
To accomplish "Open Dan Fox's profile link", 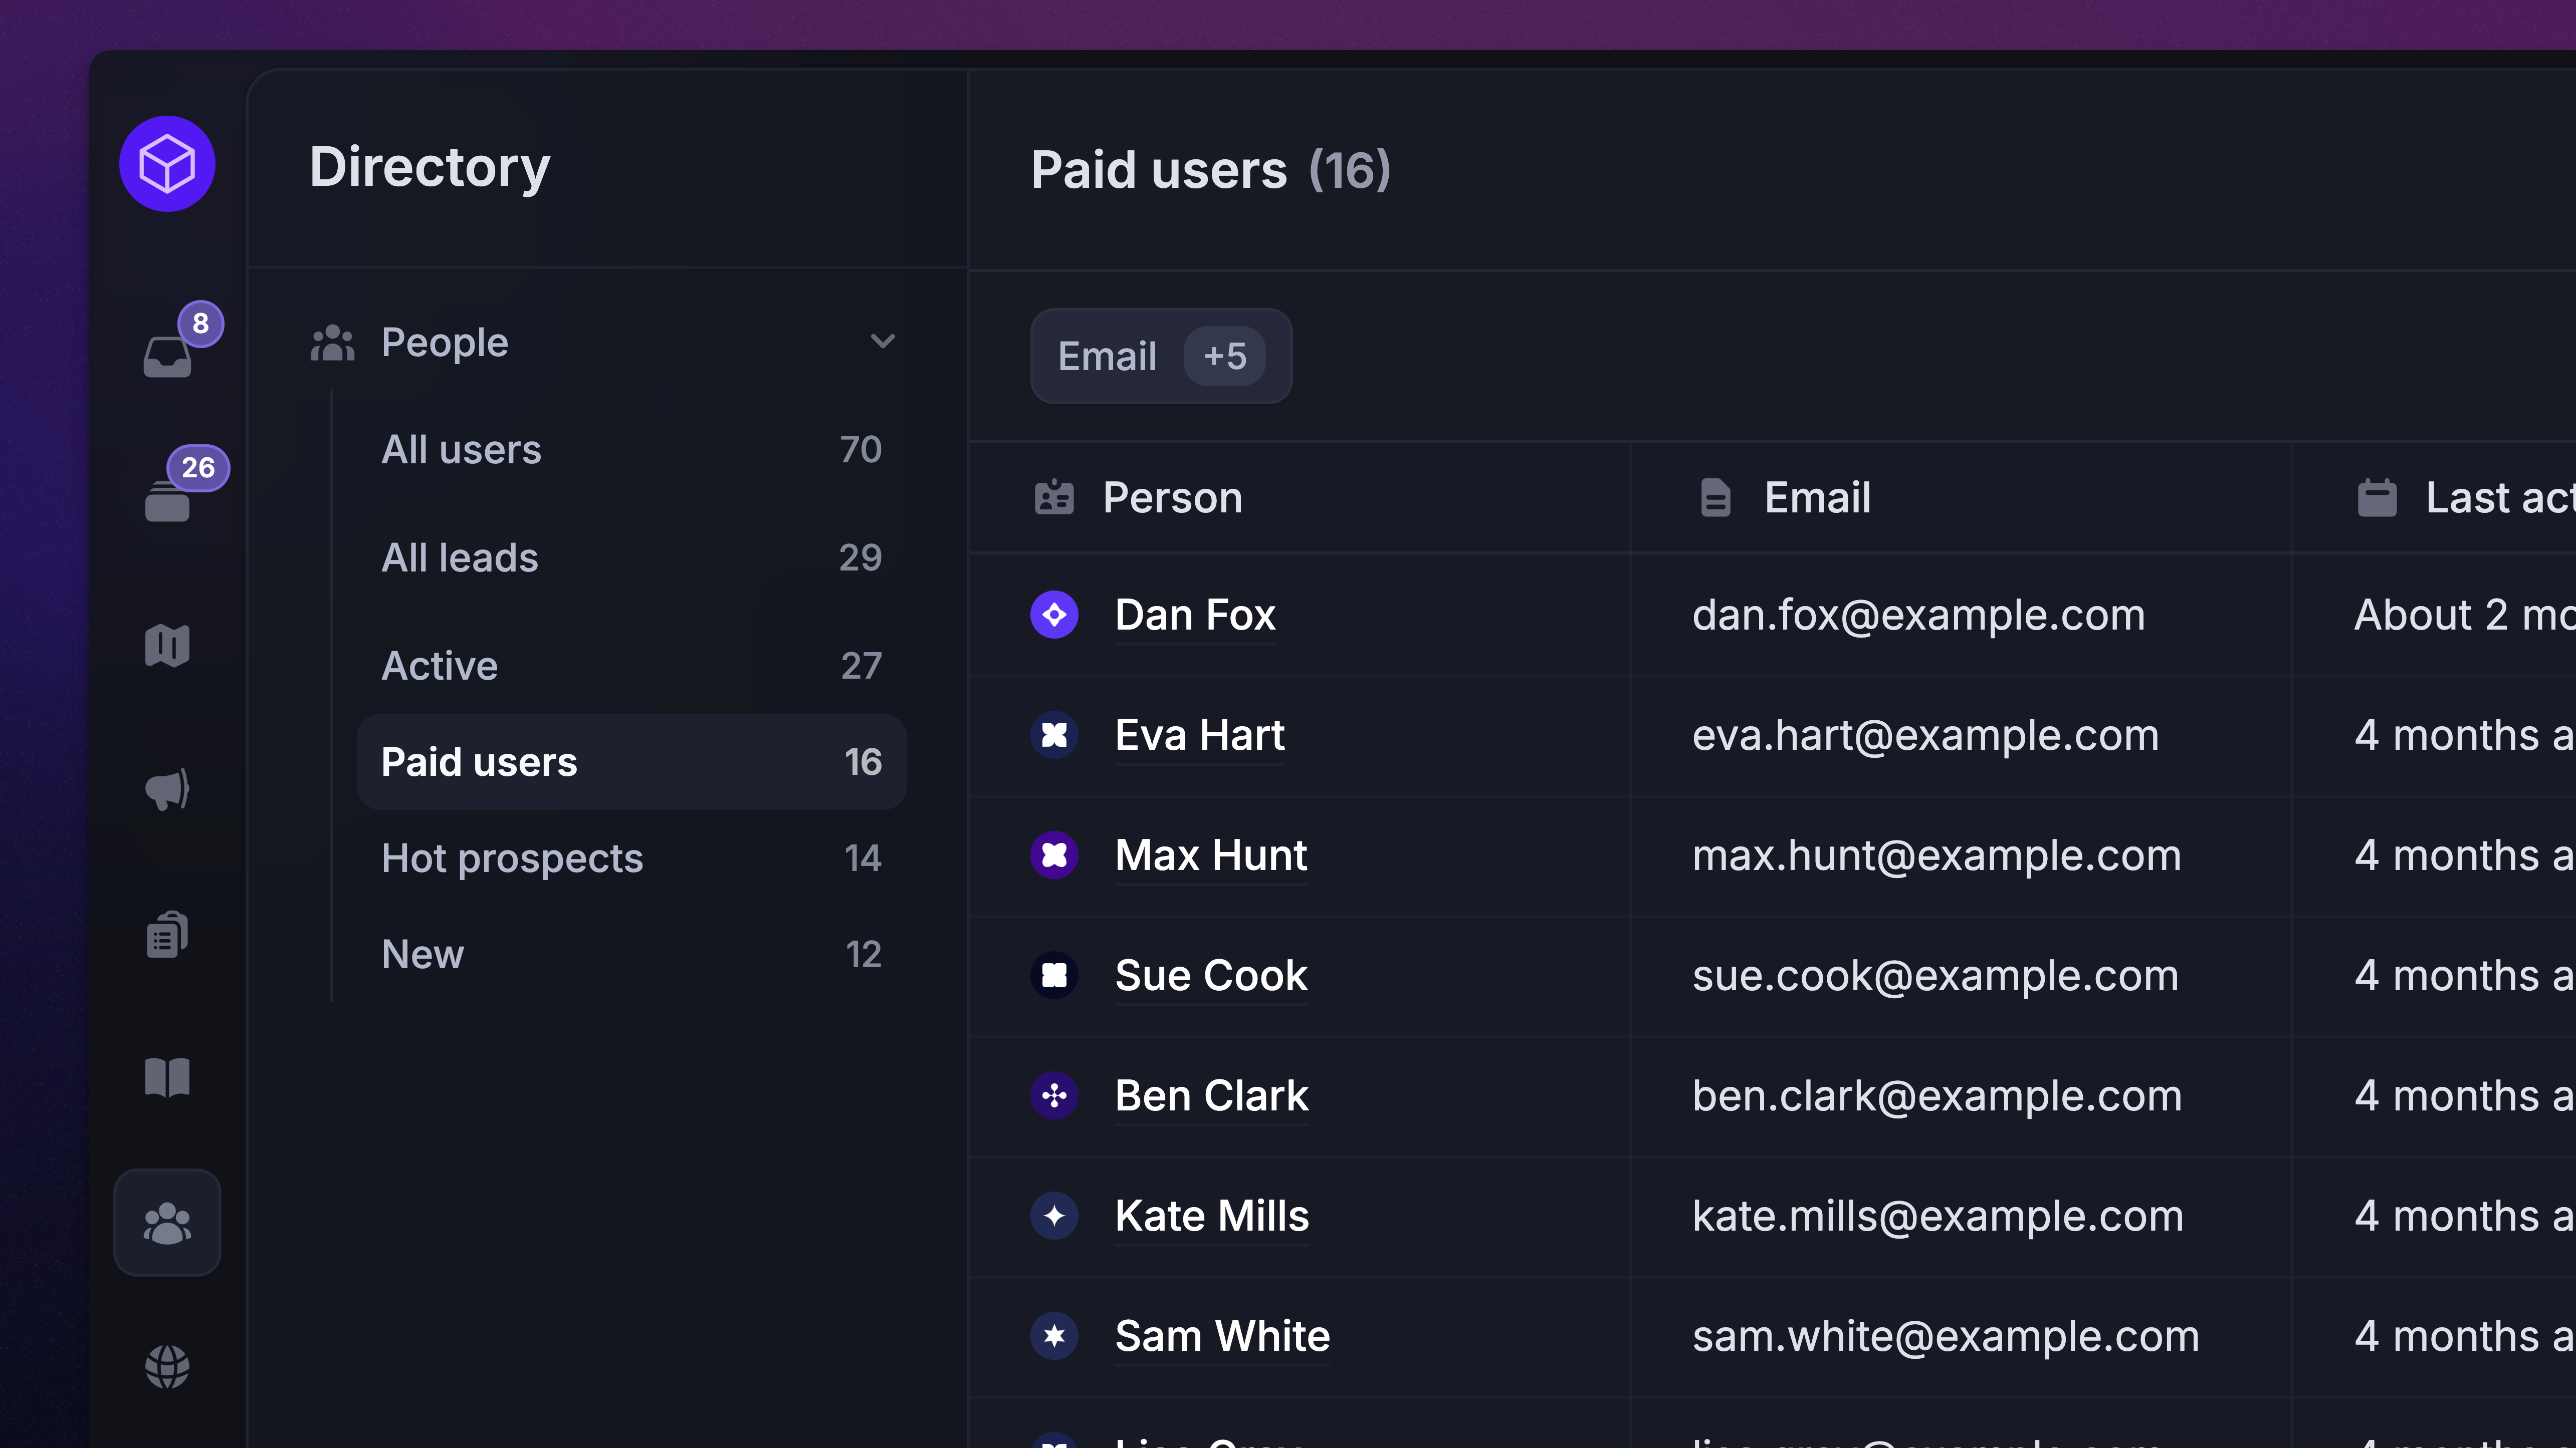I will (x=1194, y=615).
